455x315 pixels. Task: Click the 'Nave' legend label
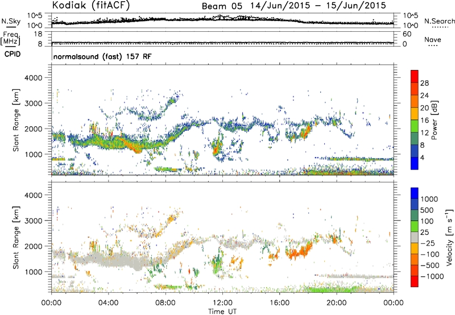(433, 39)
